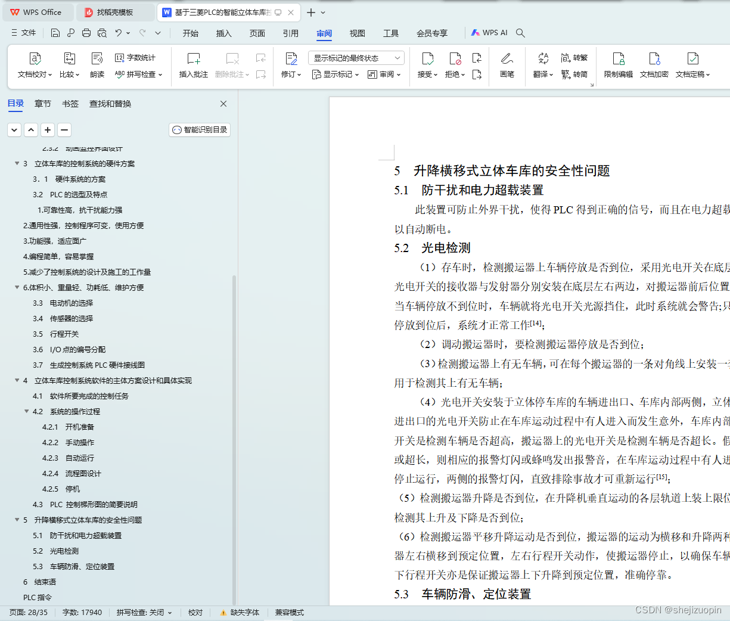Switch to 开始 ribbon tab

tap(191, 33)
